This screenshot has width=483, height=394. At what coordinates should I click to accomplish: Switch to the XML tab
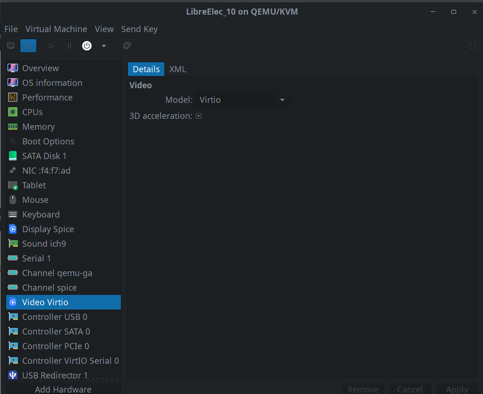click(178, 69)
